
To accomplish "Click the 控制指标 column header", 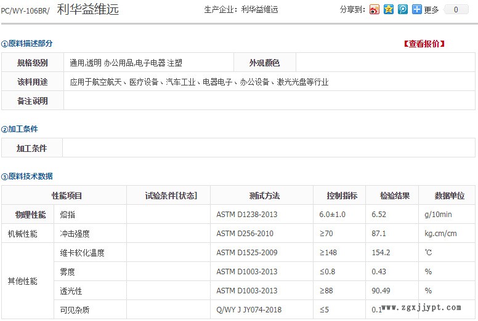I will tap(342, 196).
